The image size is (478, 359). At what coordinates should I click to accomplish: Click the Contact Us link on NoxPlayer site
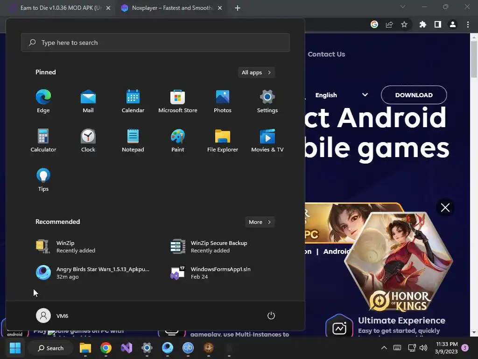coord(326,54)
